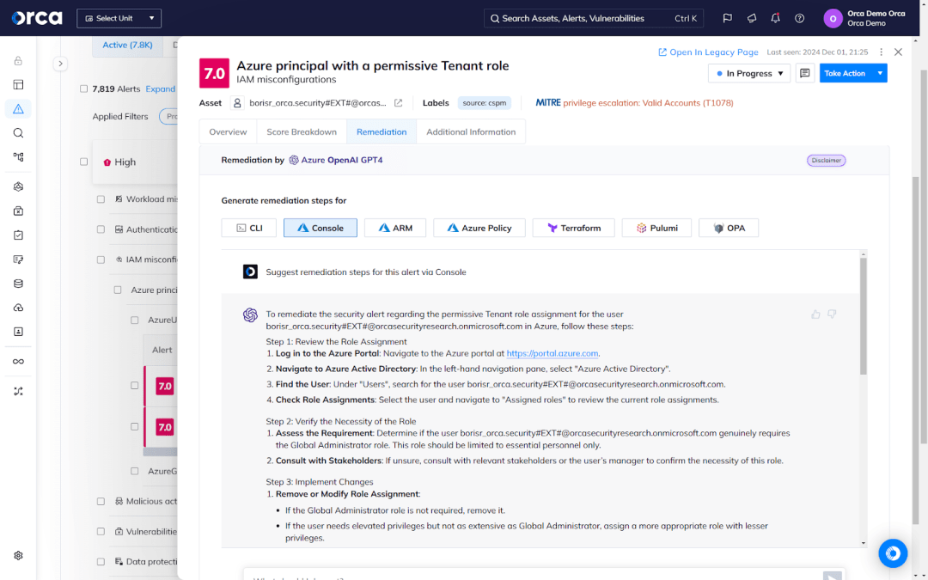Open the notifications bell

pos(775,18)
